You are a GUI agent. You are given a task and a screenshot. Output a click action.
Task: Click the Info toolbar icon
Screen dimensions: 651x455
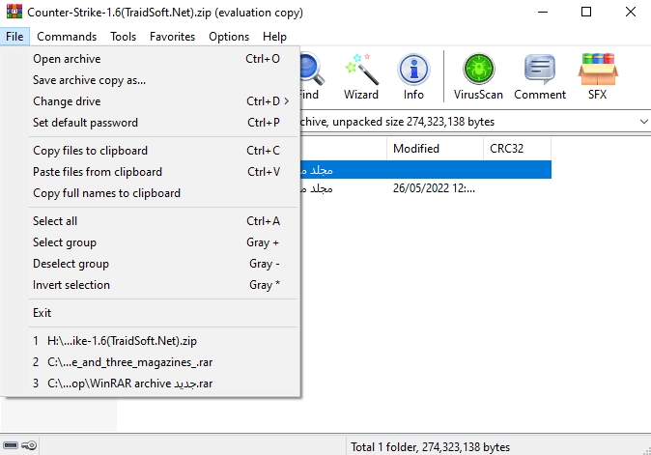(x=413, y=76)
